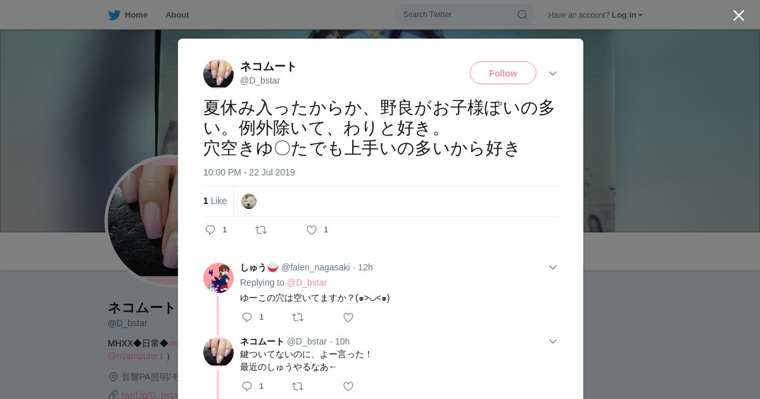Open the Log in dropdown
Viewport: 760px width, 399px height.
[x=627, y=15]
